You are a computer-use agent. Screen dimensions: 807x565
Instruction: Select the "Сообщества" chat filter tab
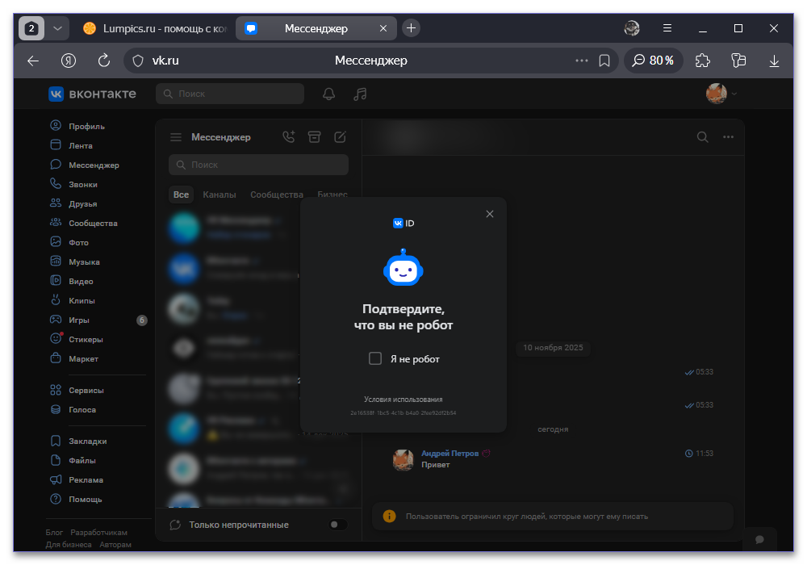(276, 195)
